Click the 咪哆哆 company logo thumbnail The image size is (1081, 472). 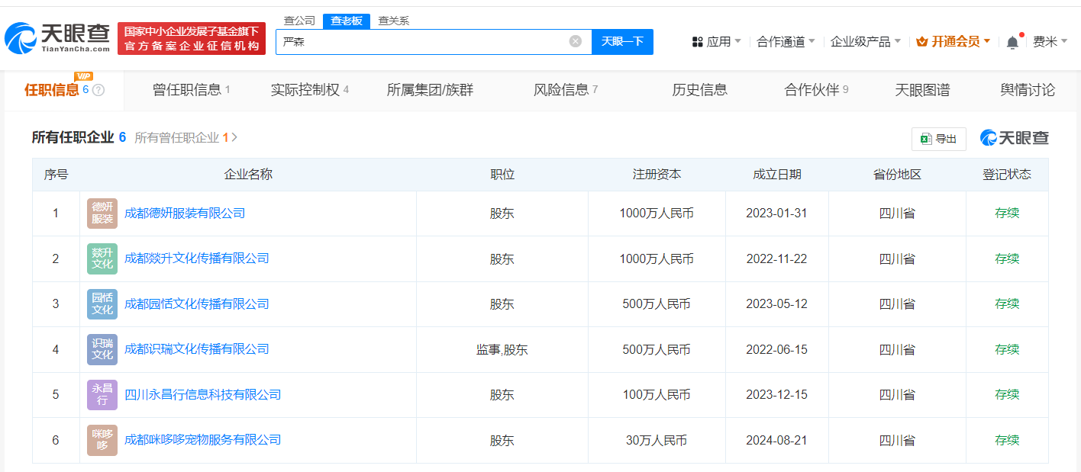[x=102, y=440]
